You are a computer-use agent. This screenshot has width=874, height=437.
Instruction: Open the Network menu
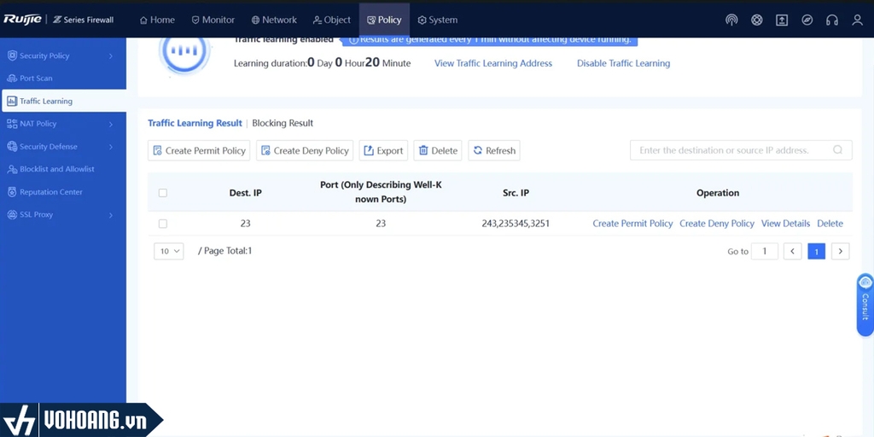coord(274,20)
